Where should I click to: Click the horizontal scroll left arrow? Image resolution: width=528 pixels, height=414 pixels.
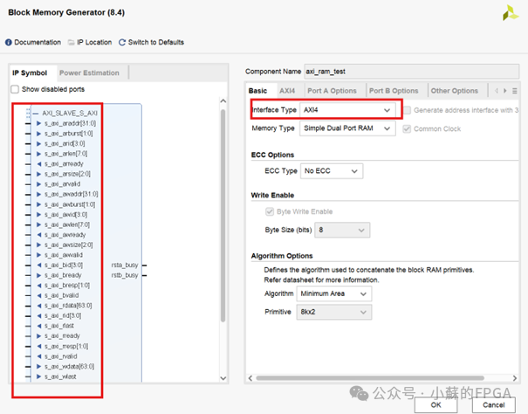[250, 378]
